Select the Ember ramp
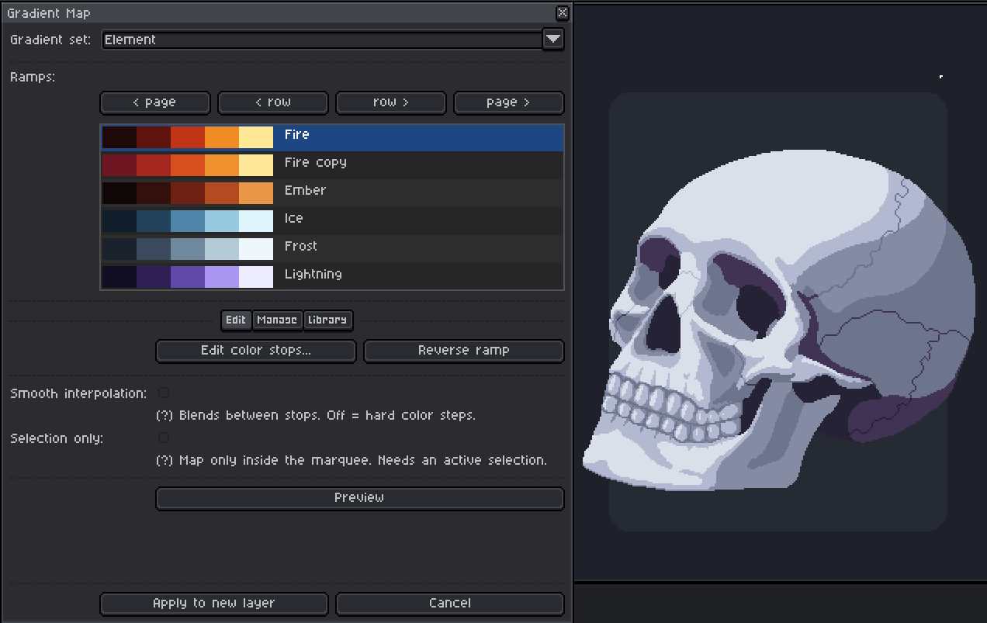Image resolution: width=987 pixels, height=623 pixels. coord(332,192)
